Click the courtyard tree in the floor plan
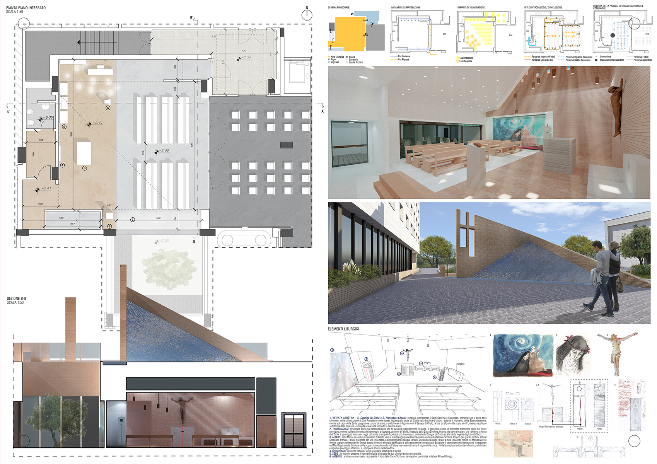 (169, 270)
